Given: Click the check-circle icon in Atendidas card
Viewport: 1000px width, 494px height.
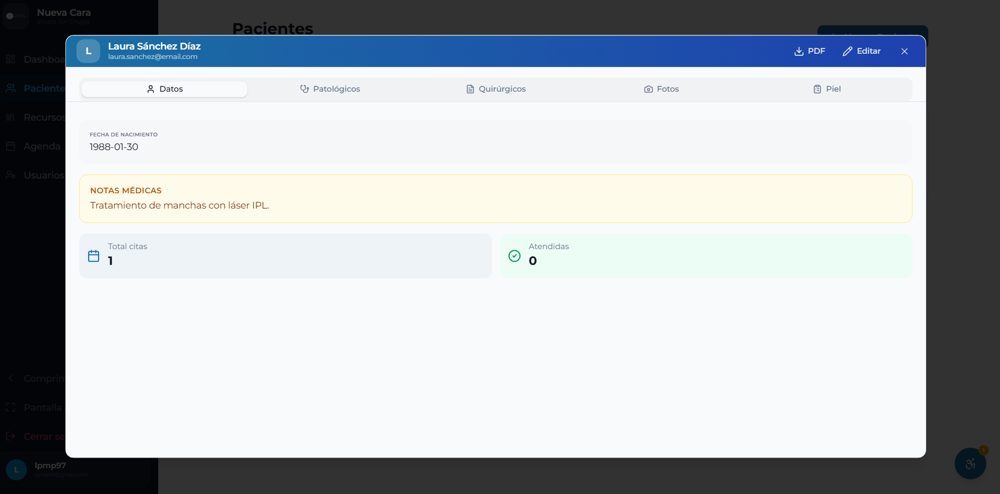Looking at the screenshot, I should [x=514, y=256].
